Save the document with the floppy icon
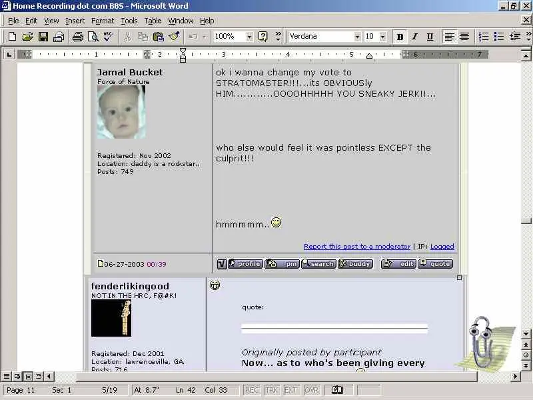The image size is (533, 400). pyautogui.click(x=43, y=37)
